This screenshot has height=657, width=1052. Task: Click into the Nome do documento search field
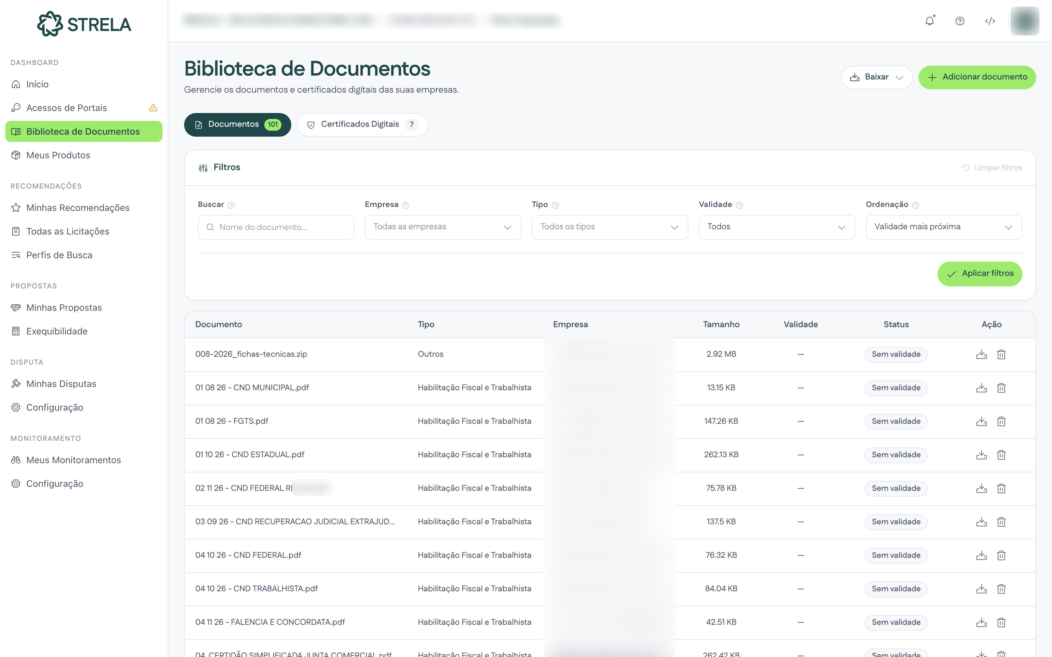tap(275, 227)
